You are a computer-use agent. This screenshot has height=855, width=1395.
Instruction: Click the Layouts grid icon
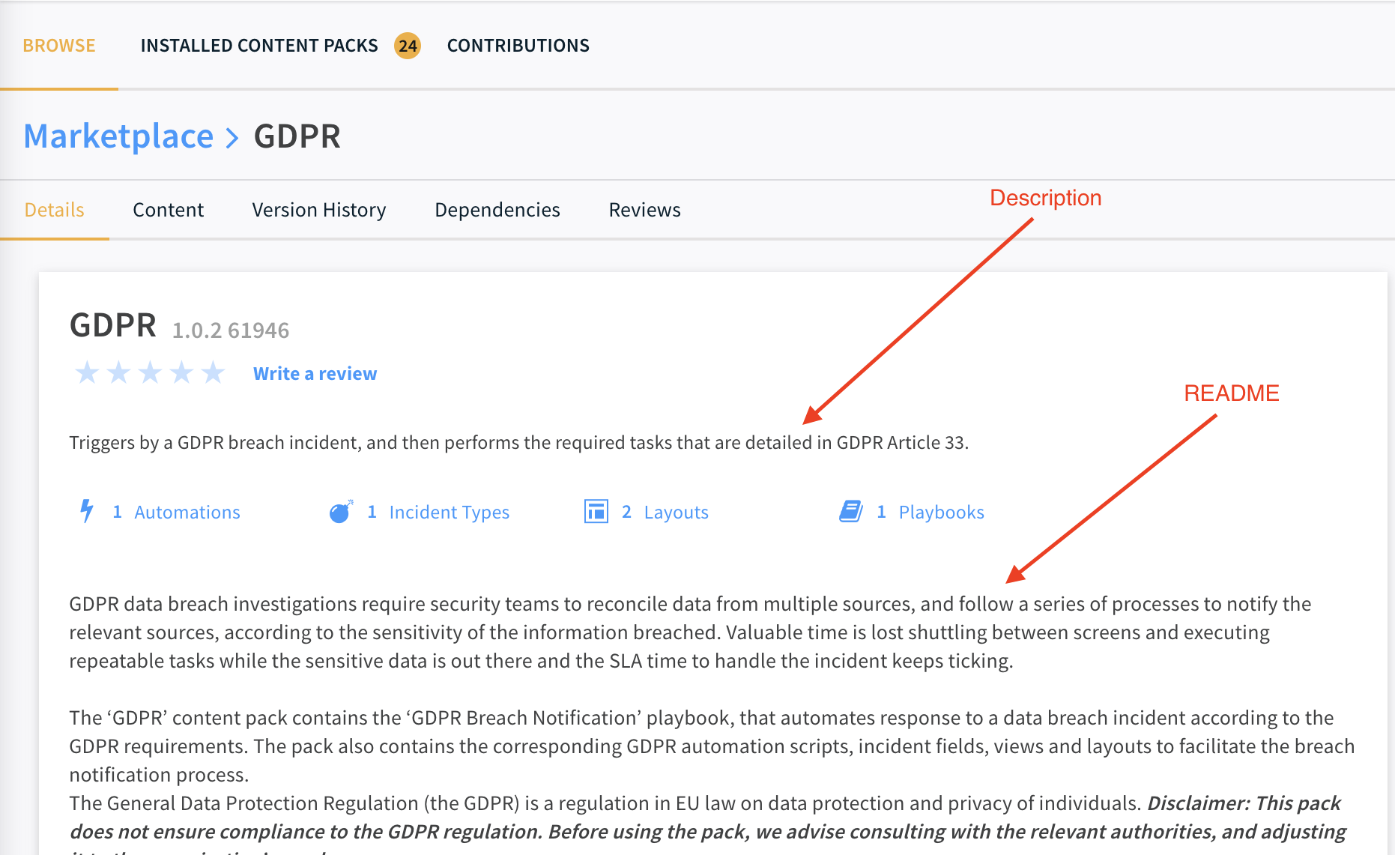[x=596, y=512]
